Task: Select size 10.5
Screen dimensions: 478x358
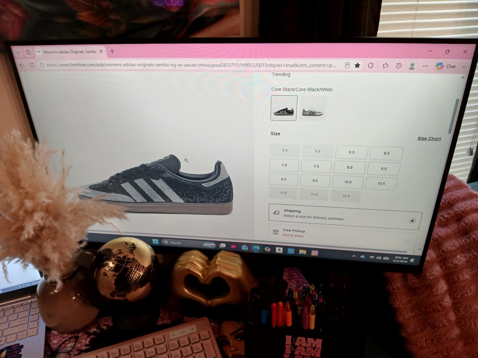Action: tap(381, 183)
